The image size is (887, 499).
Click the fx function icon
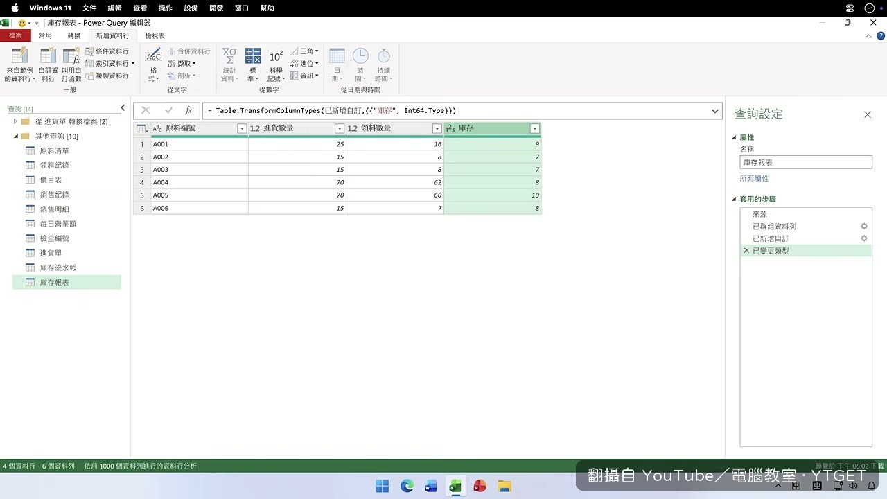point(188,110)
